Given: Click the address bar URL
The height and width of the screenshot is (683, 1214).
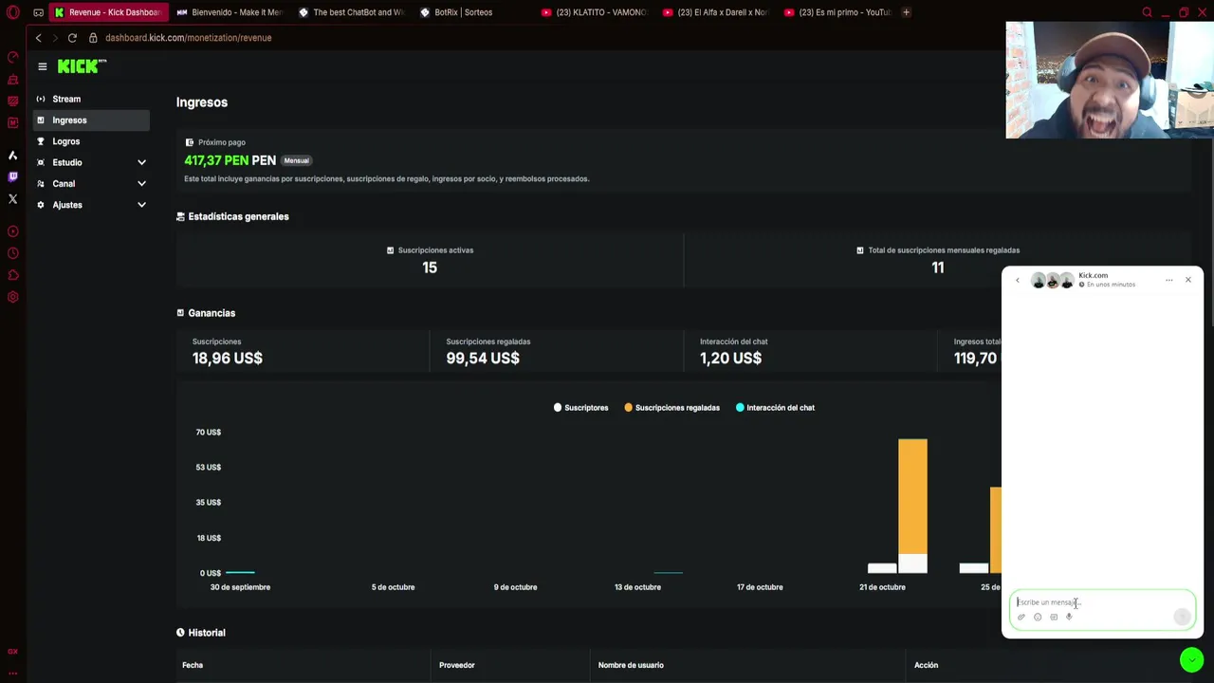Looking at the screenshot, I should 188,38.
